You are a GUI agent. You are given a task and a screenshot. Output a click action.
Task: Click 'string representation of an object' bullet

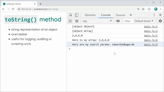pos(34,30)
